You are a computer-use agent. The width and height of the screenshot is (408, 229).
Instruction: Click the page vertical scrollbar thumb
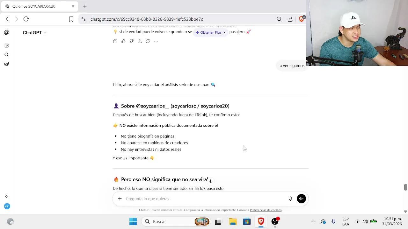point(405,187)
